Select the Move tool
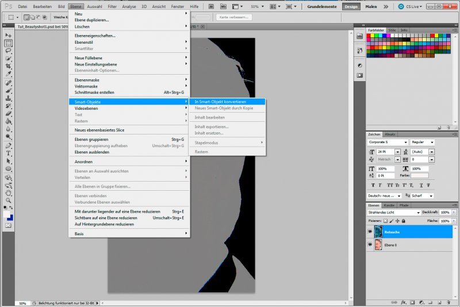 pos(8,35)
